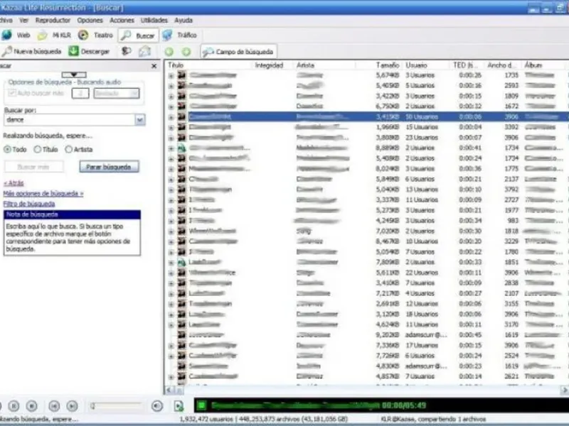
Task: Collapse search options using the arrow handle
Action: coord(74,75)
